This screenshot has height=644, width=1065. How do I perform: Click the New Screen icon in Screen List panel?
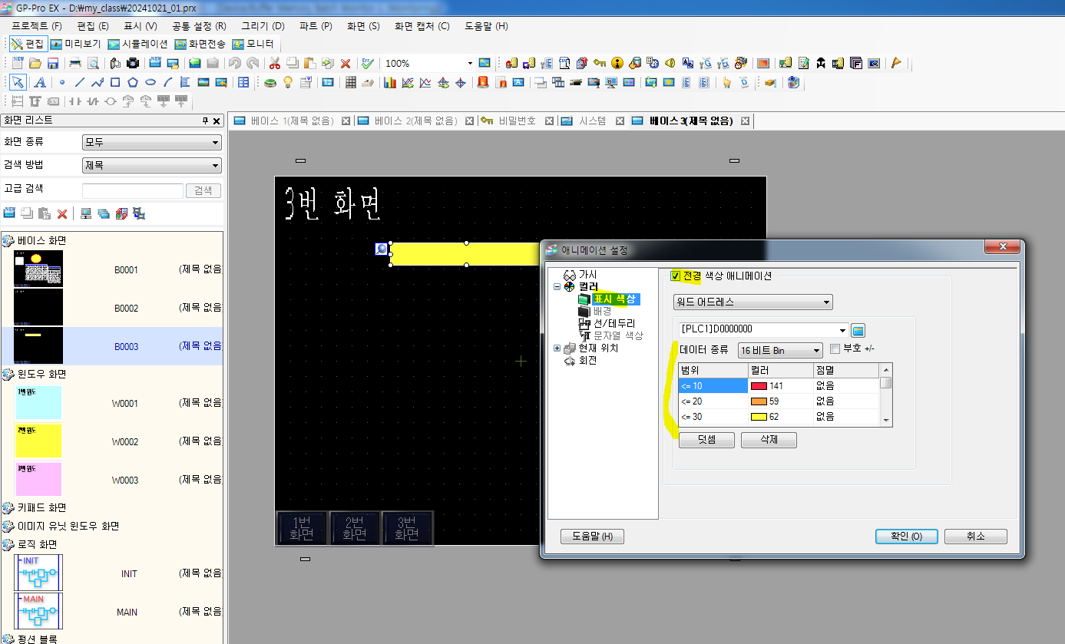coord(10,213)
